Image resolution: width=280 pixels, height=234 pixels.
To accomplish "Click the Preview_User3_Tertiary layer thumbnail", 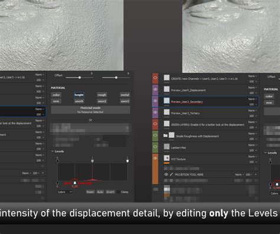I will pyautogui.click(x=167, y=112).
